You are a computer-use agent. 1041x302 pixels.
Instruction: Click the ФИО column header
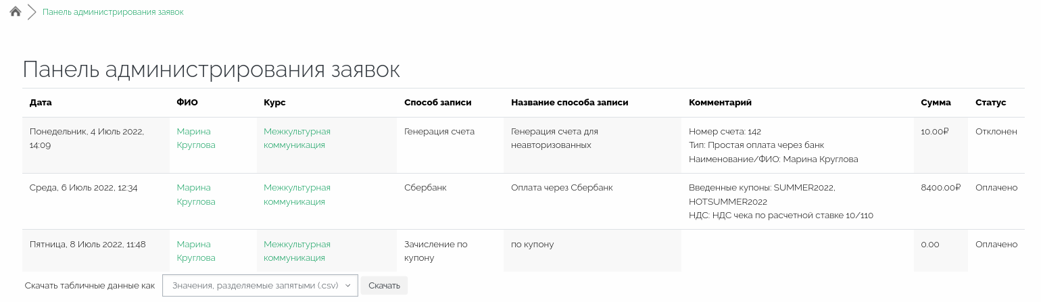[x=187, y=103]
